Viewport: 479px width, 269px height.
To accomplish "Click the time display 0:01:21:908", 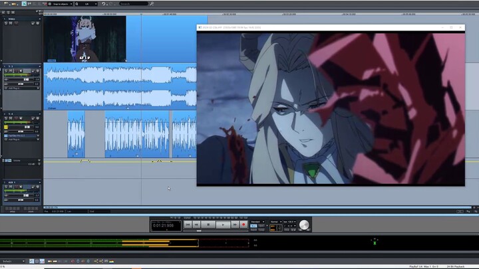I will [163, 226].
